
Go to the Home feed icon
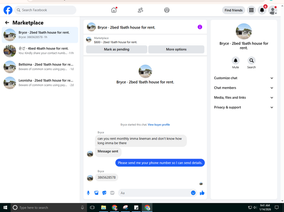pyautogui.click(x=114, y=10)
